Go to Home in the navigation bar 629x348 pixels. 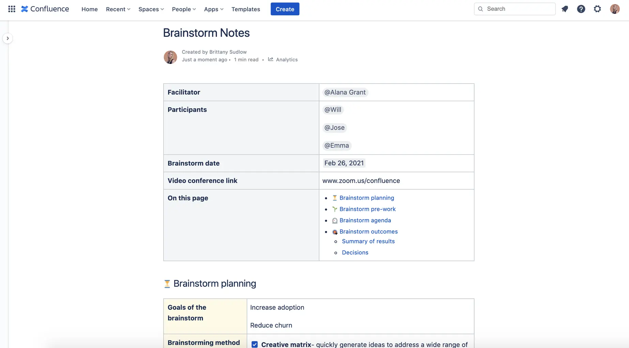coord(89,9)
